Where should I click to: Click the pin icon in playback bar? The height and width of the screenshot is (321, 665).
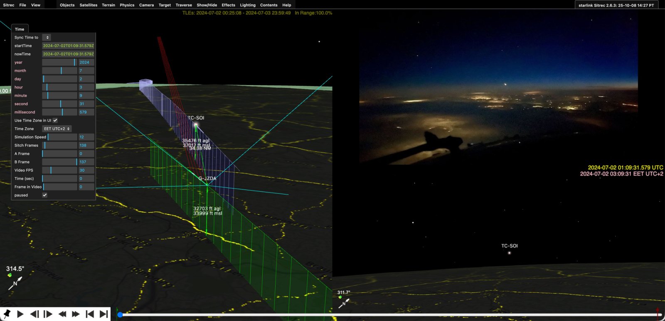7,314
